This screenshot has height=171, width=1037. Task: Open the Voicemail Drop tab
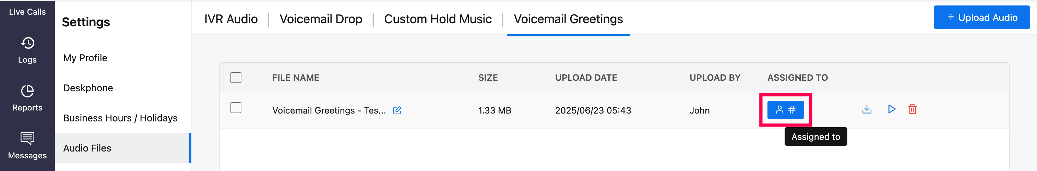click(x=321, y=19)
